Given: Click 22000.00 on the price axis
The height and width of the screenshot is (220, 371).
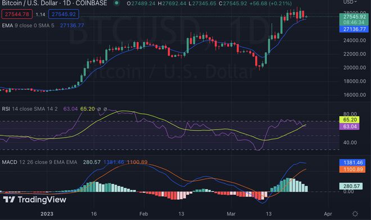Looking at the screenshot, I should (x=355, y=54).
